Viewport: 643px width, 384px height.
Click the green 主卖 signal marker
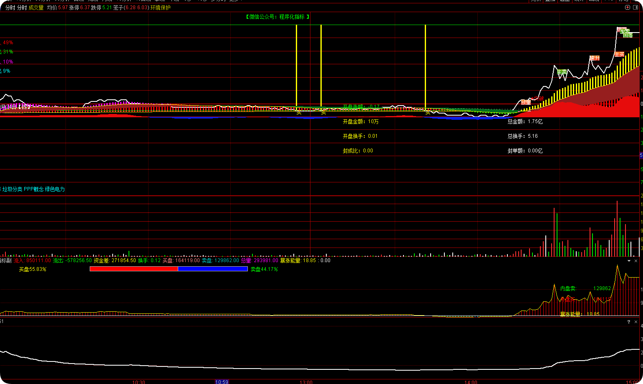coord(562,72)
